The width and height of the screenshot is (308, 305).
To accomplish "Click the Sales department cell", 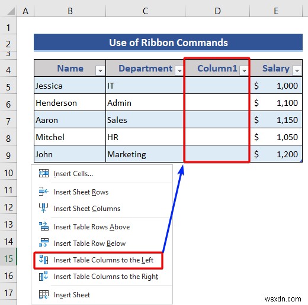I will coord(145,120).
